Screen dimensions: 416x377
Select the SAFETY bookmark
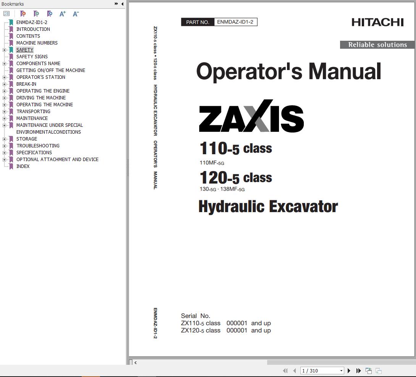[x=25, y=50]
